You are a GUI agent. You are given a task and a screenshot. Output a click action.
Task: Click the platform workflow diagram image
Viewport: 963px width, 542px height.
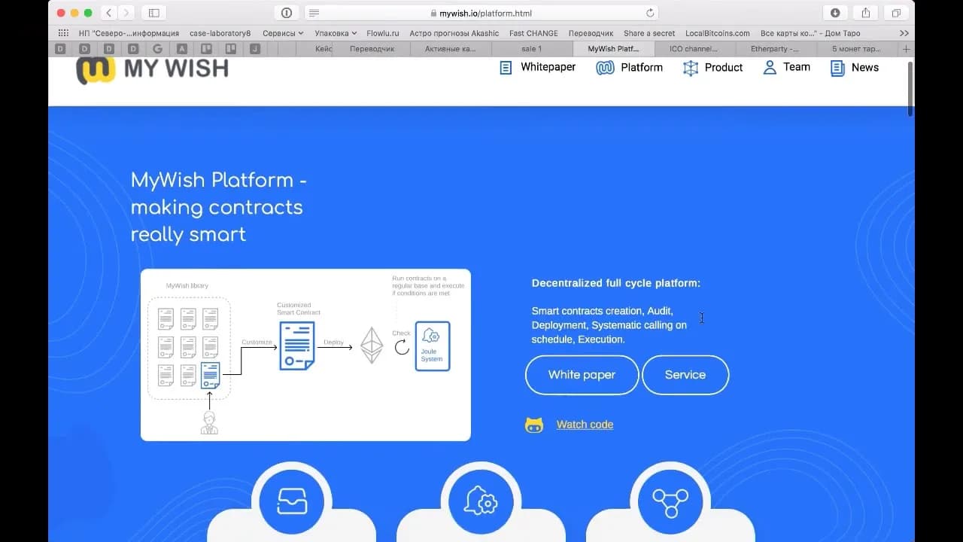click(x=305, y=355)
